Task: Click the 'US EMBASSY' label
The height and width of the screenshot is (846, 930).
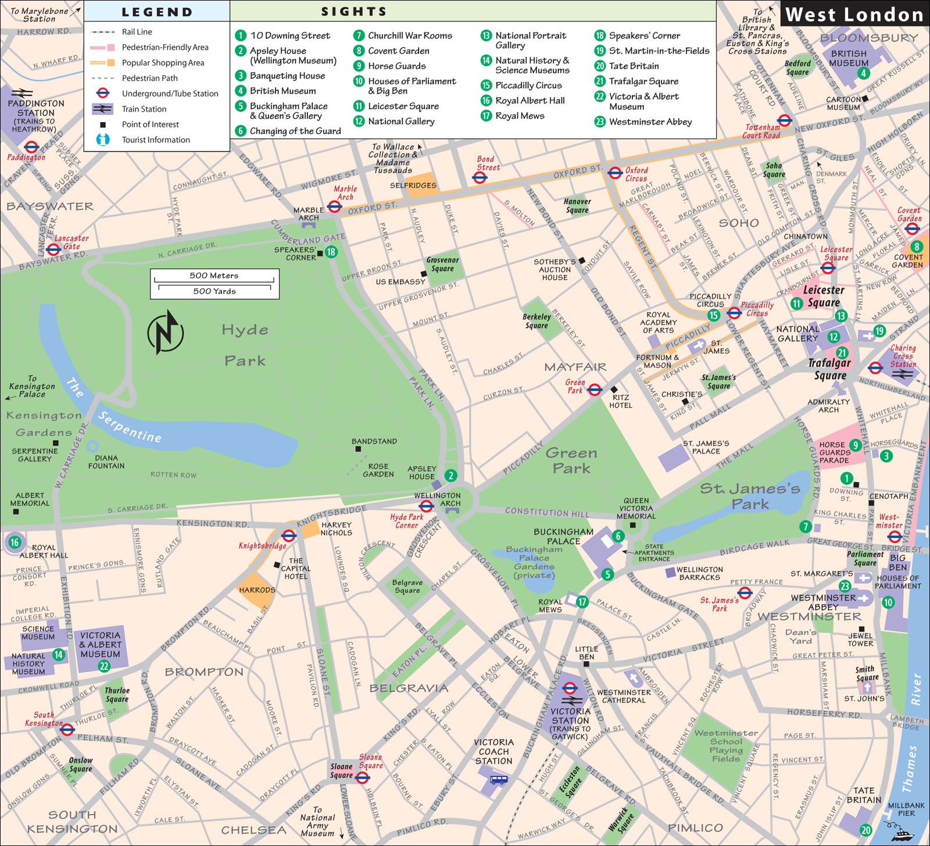Action: point(400,281)
